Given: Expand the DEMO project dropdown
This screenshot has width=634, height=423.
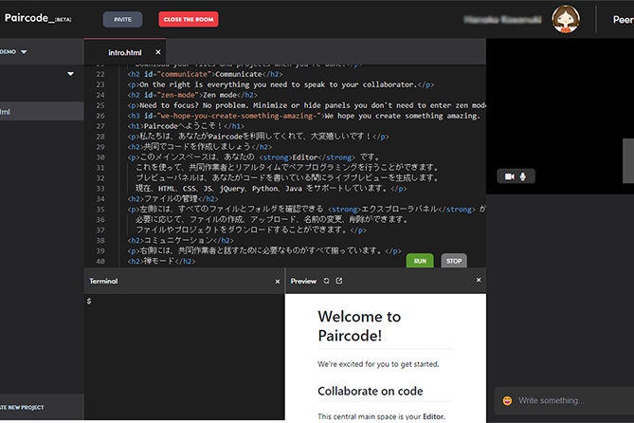Looking at the screenshot, I should (24, 52).
